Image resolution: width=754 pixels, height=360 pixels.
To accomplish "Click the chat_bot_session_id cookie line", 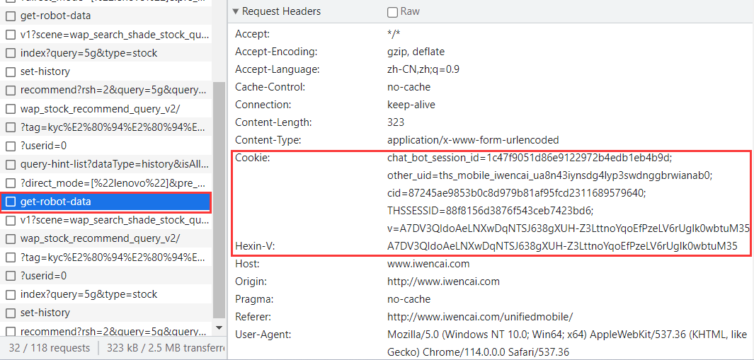I will pos(529,158).
